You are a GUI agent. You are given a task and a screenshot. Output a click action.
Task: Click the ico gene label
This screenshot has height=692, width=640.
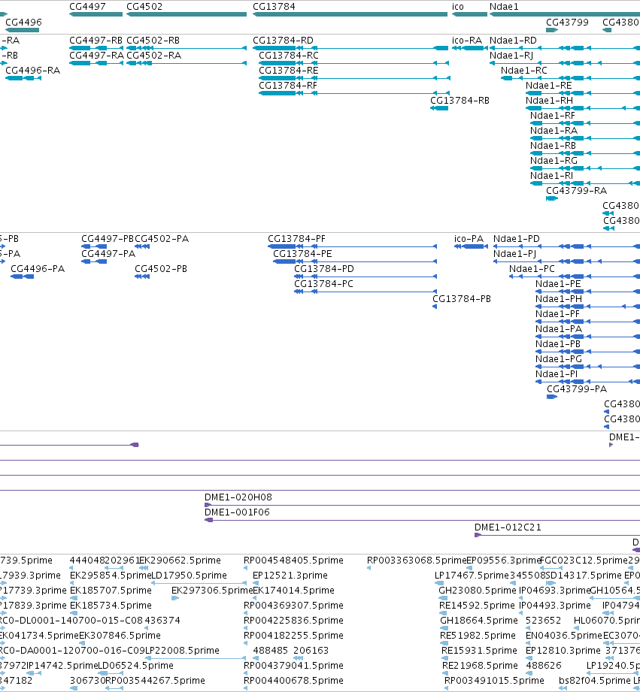click(458, 7)
